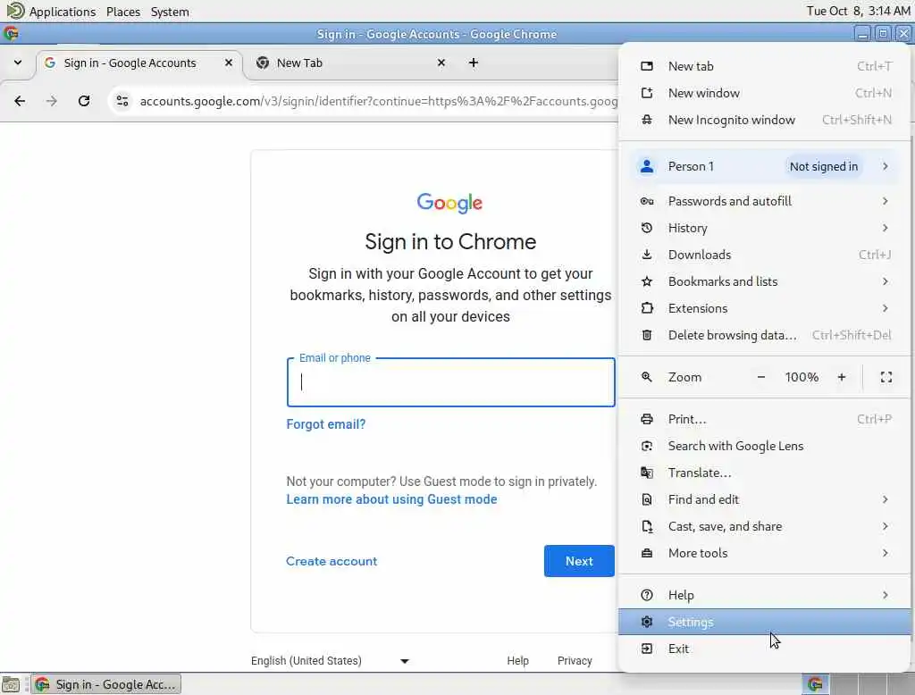Choose Translate… from the menu

click(765, 473)
